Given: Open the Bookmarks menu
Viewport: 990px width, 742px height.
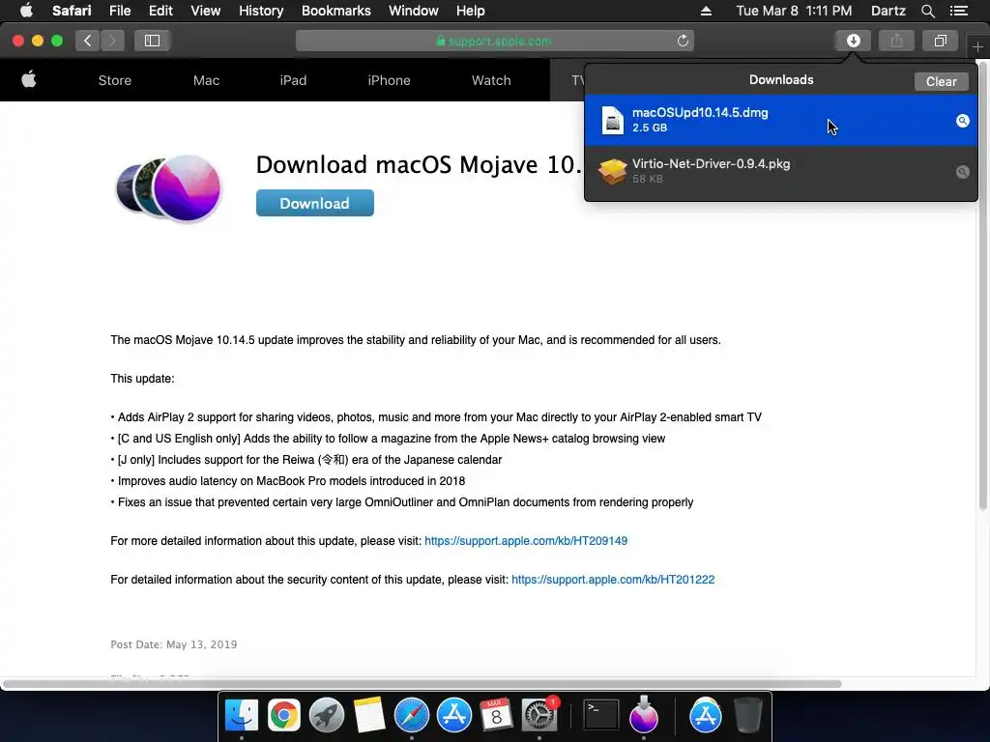Looking at the screenshot, I should (x=335, y=11).
